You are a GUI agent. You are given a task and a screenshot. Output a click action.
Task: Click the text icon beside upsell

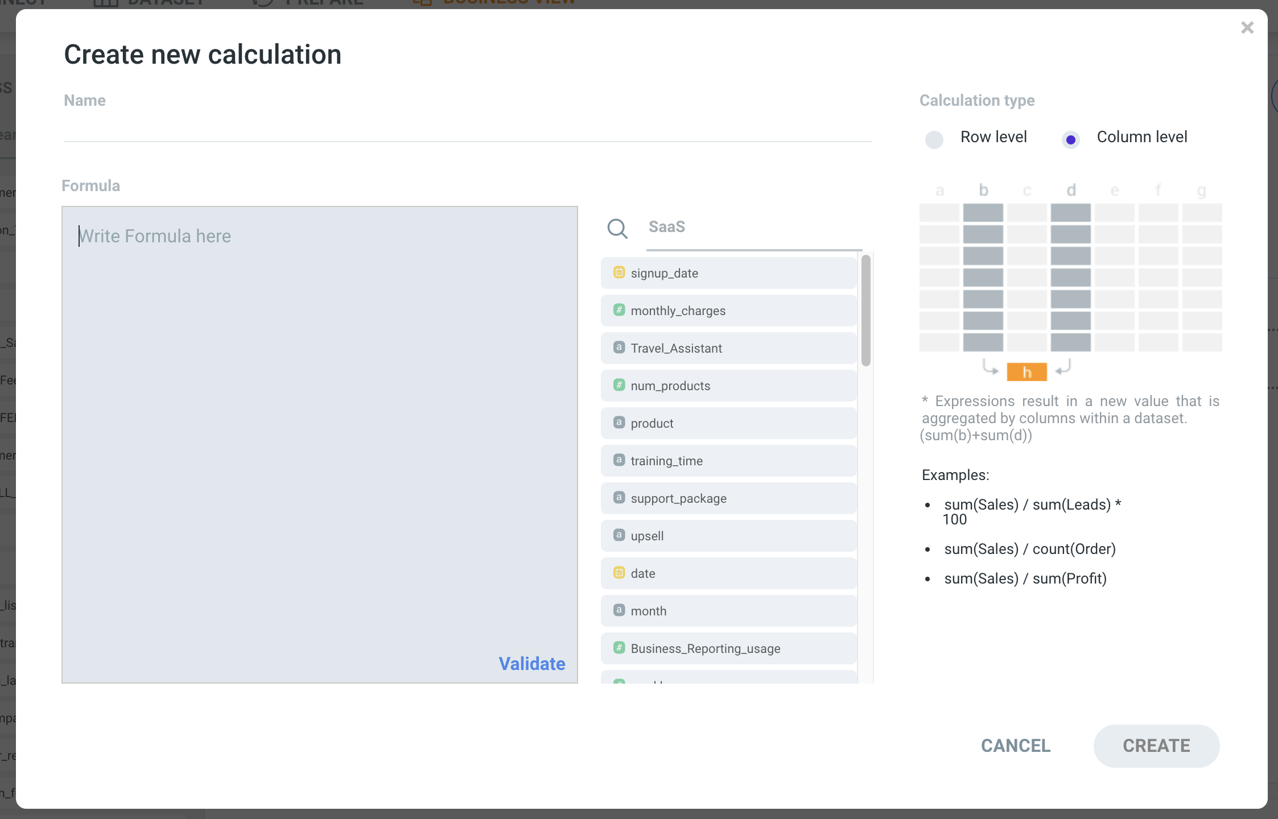click(619, 535)
